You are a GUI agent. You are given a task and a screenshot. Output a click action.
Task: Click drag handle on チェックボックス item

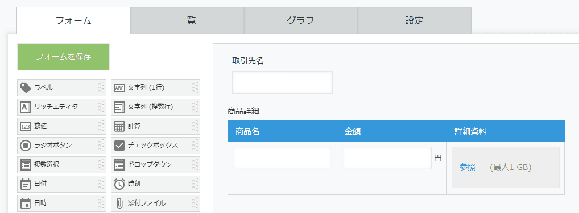(x=195, y=146)
